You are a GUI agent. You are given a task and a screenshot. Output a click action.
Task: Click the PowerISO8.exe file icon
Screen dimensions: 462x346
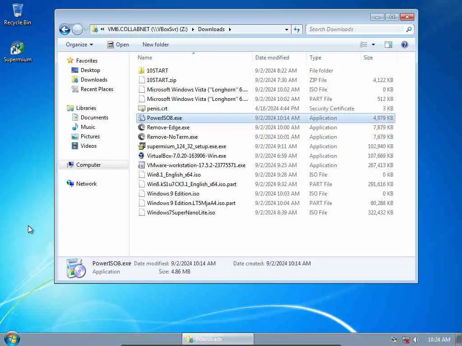(x=141, y=118)
